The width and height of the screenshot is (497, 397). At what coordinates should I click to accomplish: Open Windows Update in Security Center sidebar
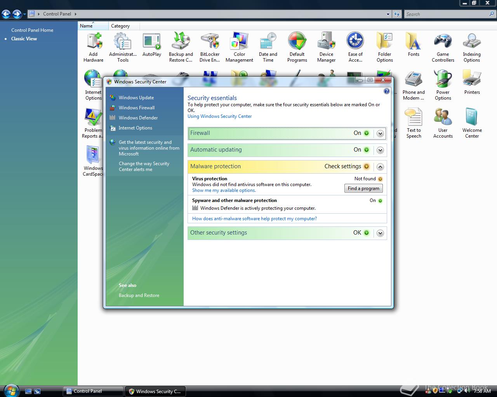pos(136,98)
